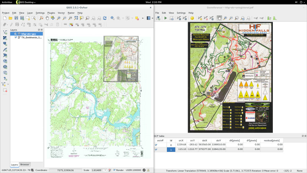The image size is (307, 173).
Task: Open the Raster menu
Action: [71, 13]
